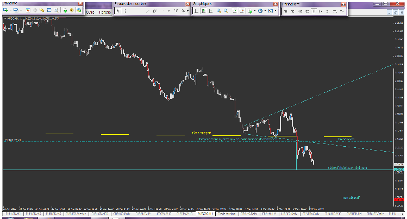Image resolution: width=407 pixels, height=219 pixels.
Task: Open the periods clock icon
Action: click(260, 11)
